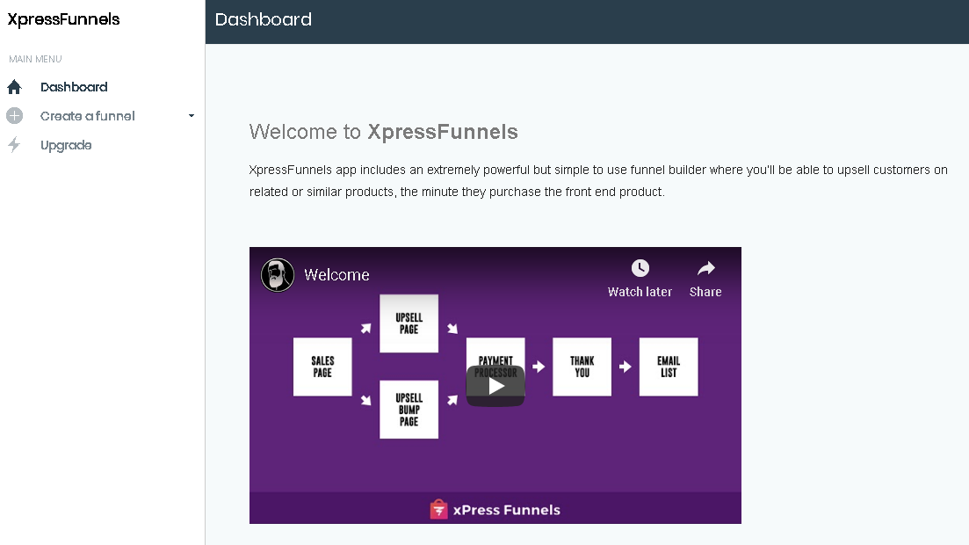Open the Dashboard menu item
The width and height of the screenshot is (969, 545).
74,87
